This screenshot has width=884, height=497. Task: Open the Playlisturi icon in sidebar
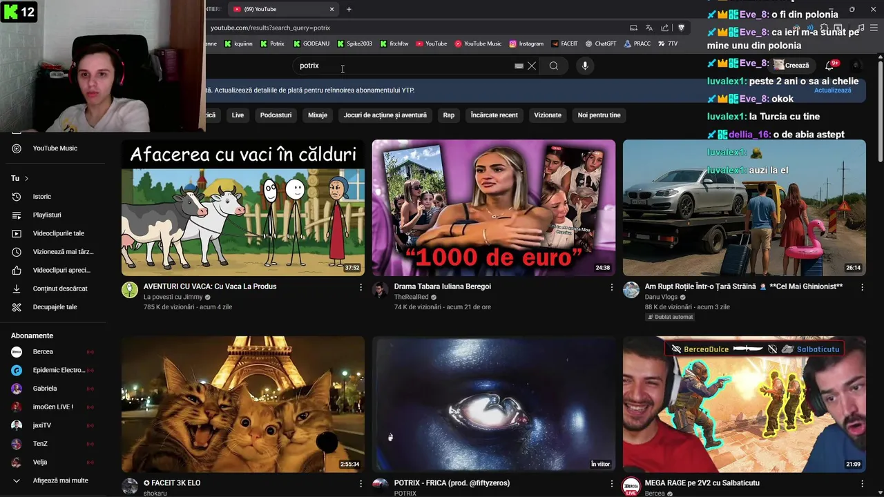[17, 215]
